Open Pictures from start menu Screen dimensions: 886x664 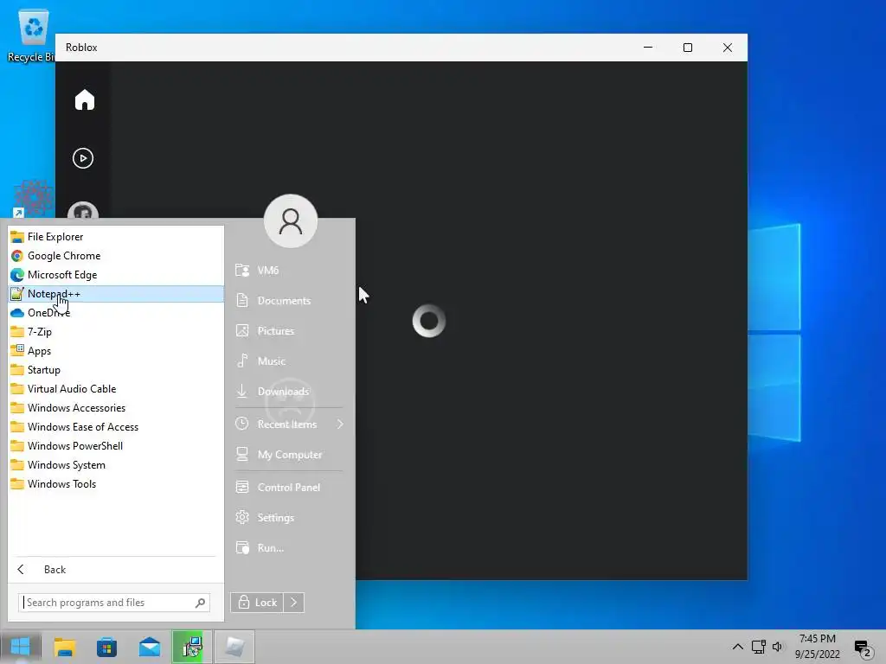[289, 331]
